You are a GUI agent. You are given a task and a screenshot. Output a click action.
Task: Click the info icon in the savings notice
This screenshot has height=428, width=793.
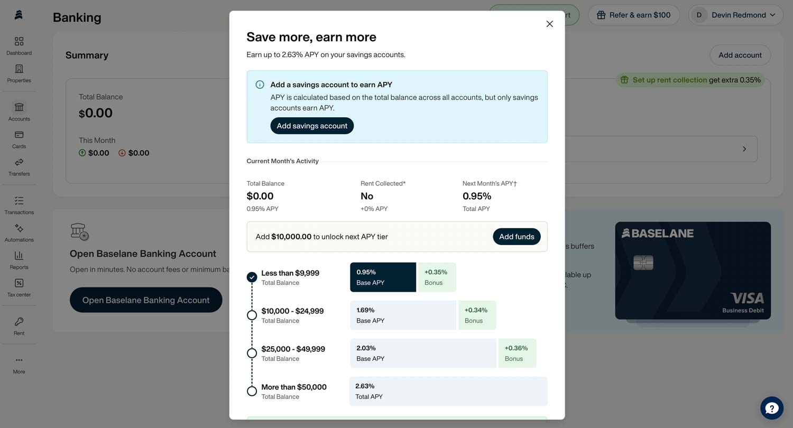(x=260, y=85)
